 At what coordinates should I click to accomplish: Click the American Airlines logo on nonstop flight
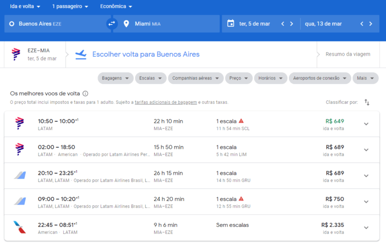pyautogui.click(x=20, y=227)
